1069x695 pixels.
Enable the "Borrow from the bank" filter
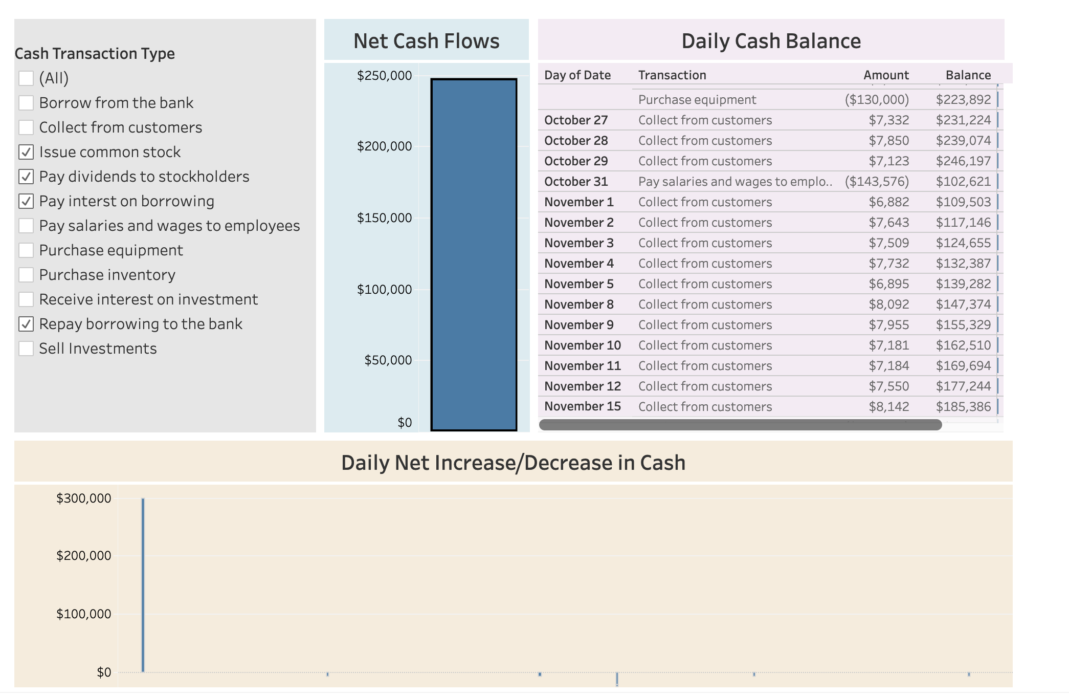click(25, 102)
